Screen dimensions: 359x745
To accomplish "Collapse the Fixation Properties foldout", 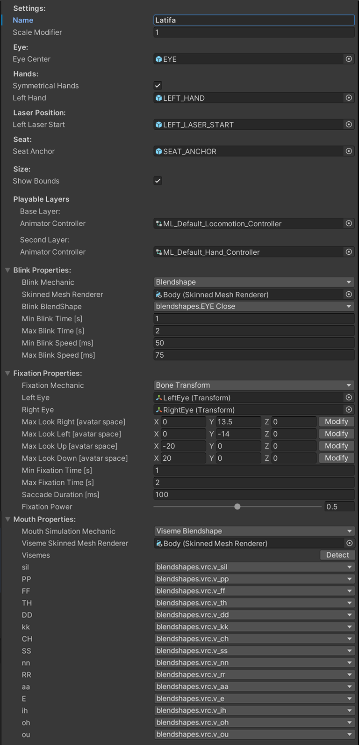I will click(7, 373).
